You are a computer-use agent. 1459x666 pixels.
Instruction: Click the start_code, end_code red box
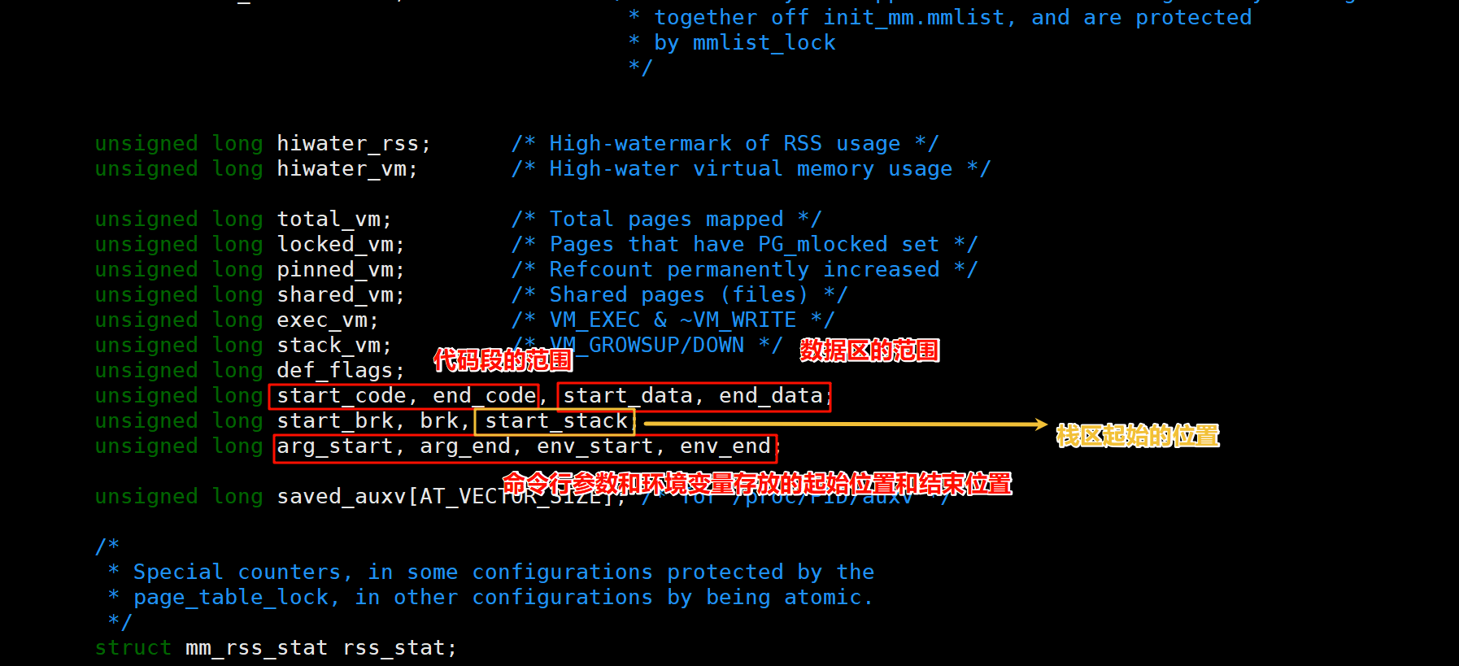[x=403, y=396]
